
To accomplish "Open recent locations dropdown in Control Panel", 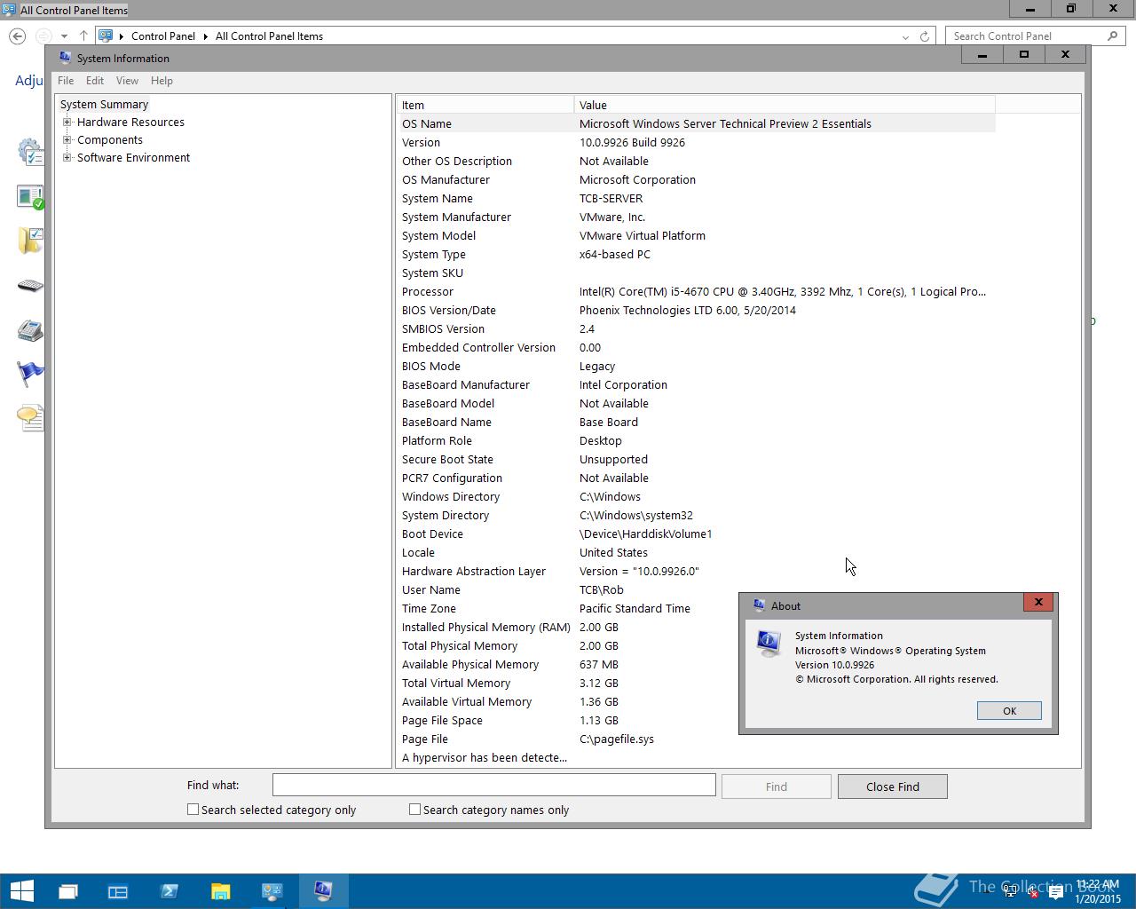I will tap(64, 36).
